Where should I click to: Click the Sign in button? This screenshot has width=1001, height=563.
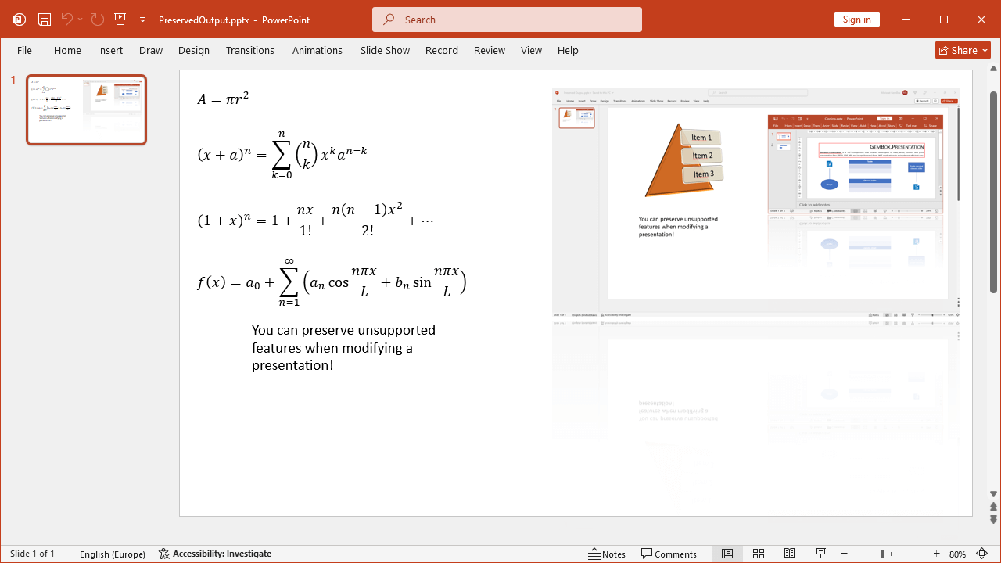click(x=856, y=20)
